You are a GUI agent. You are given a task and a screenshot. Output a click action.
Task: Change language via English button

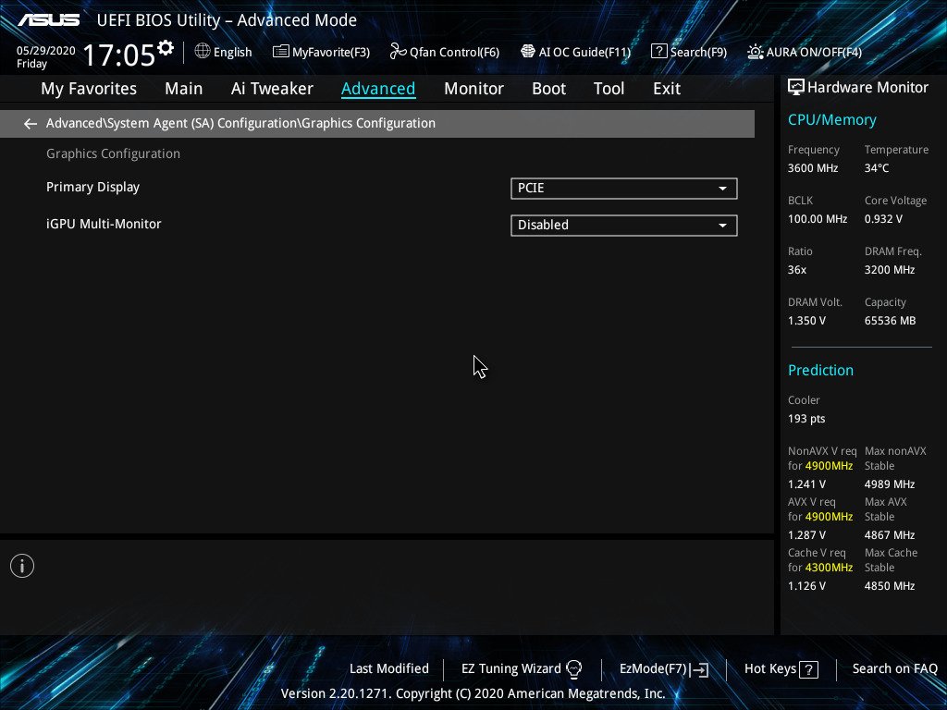[x=224, y=52]
